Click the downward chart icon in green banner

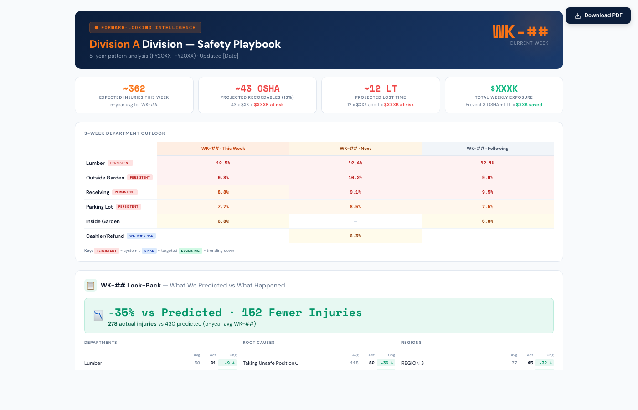[98, 316]
